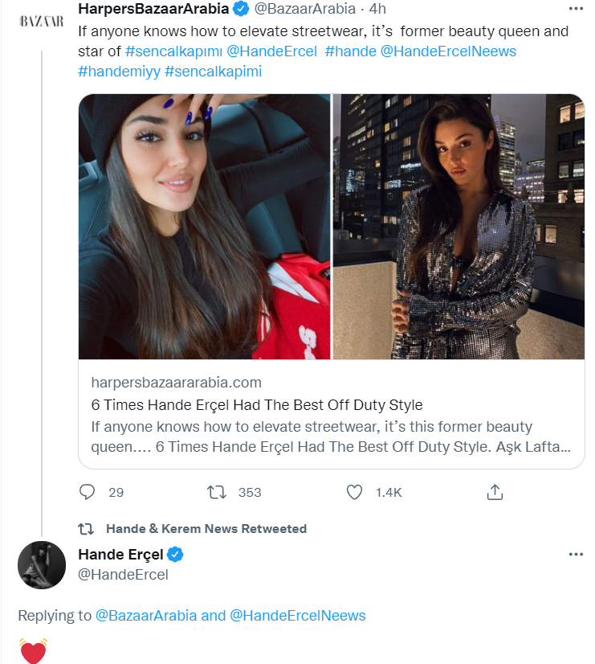View the left selfie photo thumbnail
The height and width of the screenshot is (664, 595).
[x=204, y=226]
